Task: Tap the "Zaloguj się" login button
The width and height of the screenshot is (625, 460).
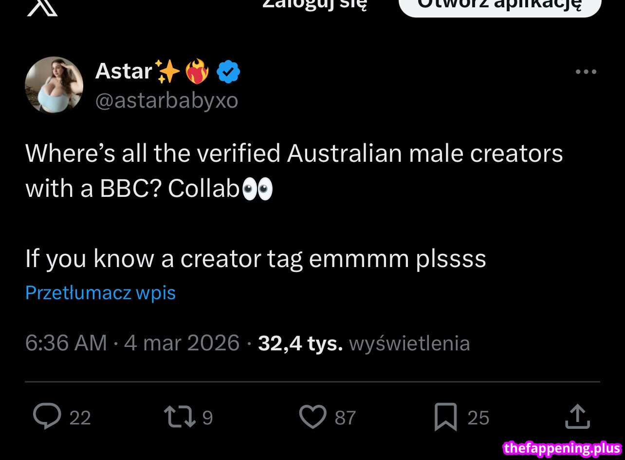Action: [x=314, y=5]
